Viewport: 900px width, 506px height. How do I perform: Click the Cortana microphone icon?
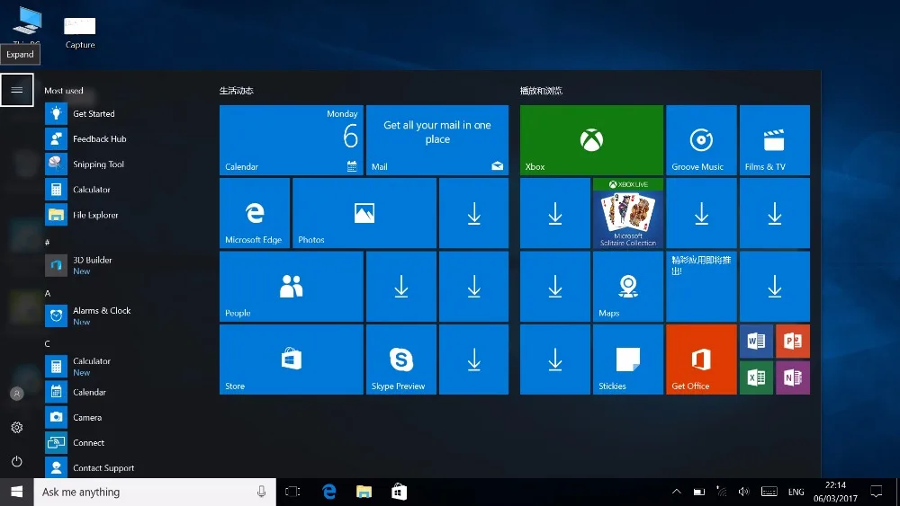click(261, 492)
